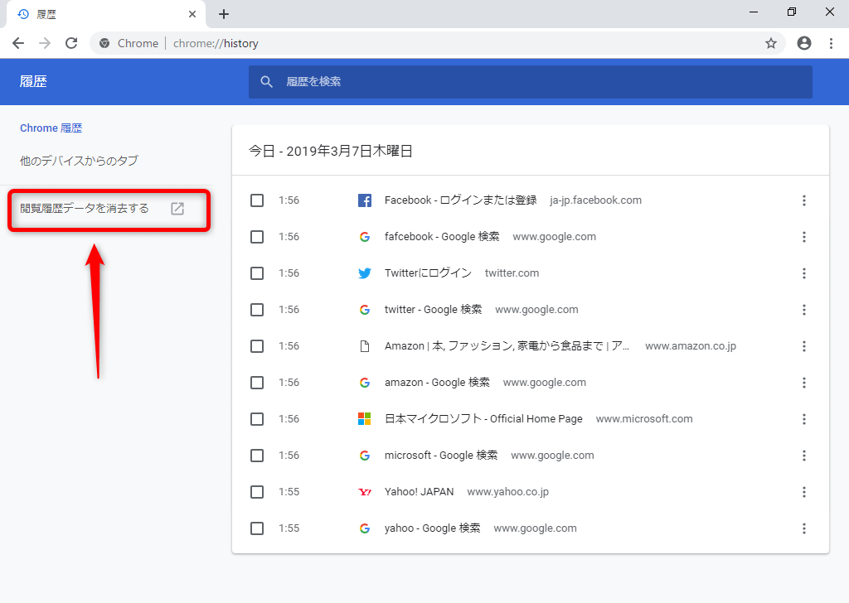Click the Twitter bird favicon
849x603 pixels.
[364, 273]
